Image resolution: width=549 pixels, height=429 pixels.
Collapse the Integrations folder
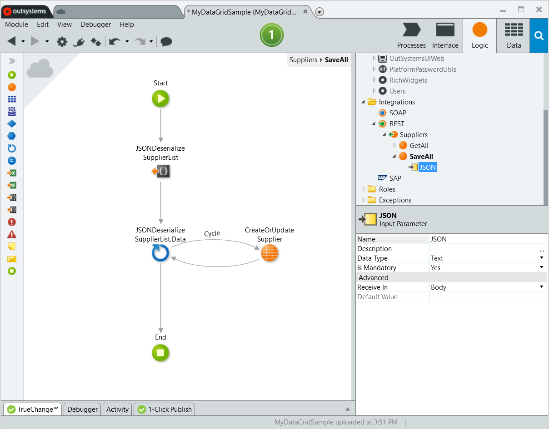point(364,102)
